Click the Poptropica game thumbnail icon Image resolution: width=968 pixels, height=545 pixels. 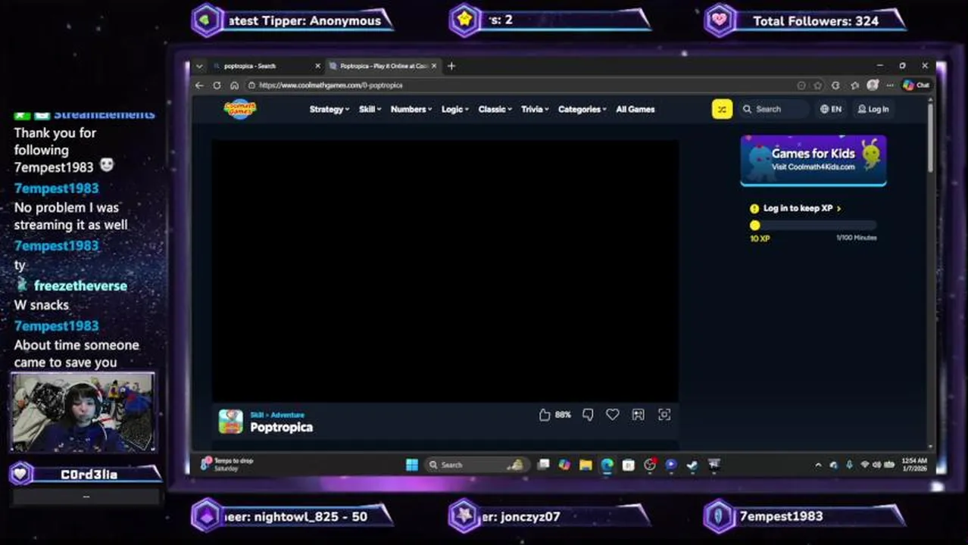(231, 422)
